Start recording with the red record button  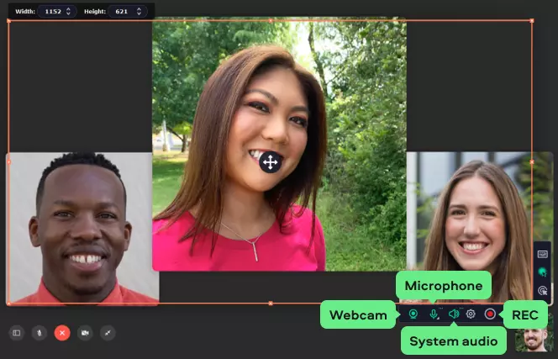[x=490, y=314]
